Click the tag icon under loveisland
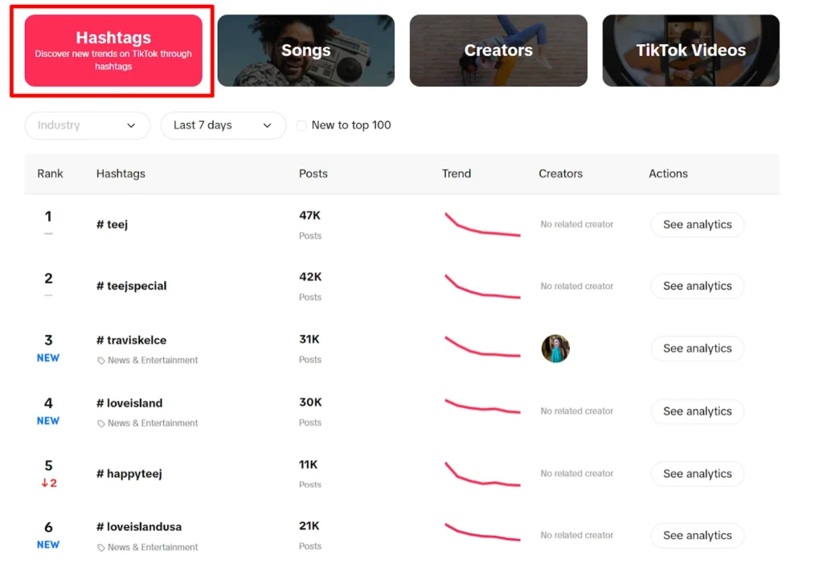 (x=100, y=423)
